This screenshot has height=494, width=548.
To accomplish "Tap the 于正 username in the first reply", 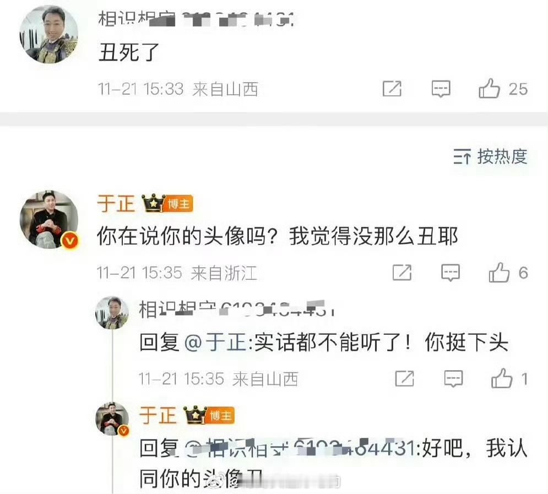I will (x=116, y=203).
